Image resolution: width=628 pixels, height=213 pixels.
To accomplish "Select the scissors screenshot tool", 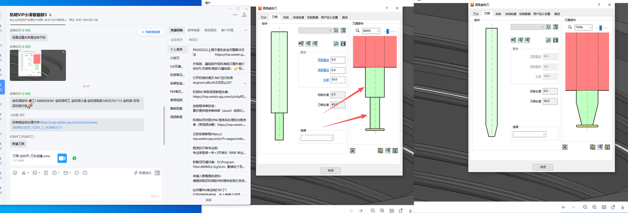I will (x=24, y=173).
